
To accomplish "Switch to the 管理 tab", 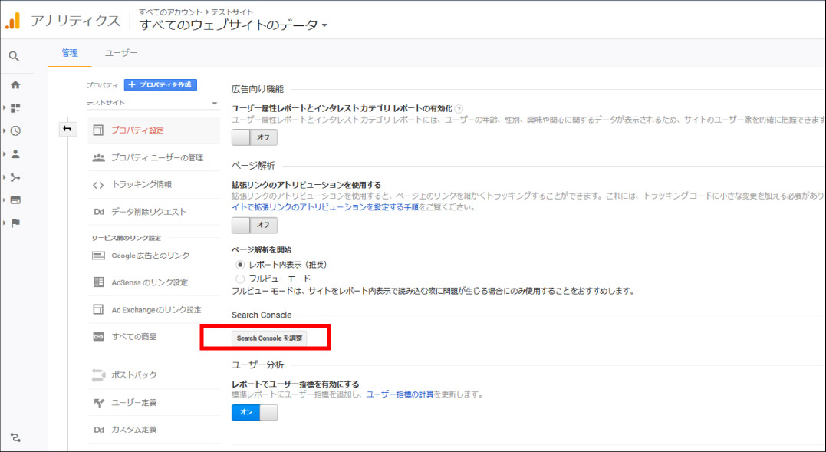I will 70,53.
